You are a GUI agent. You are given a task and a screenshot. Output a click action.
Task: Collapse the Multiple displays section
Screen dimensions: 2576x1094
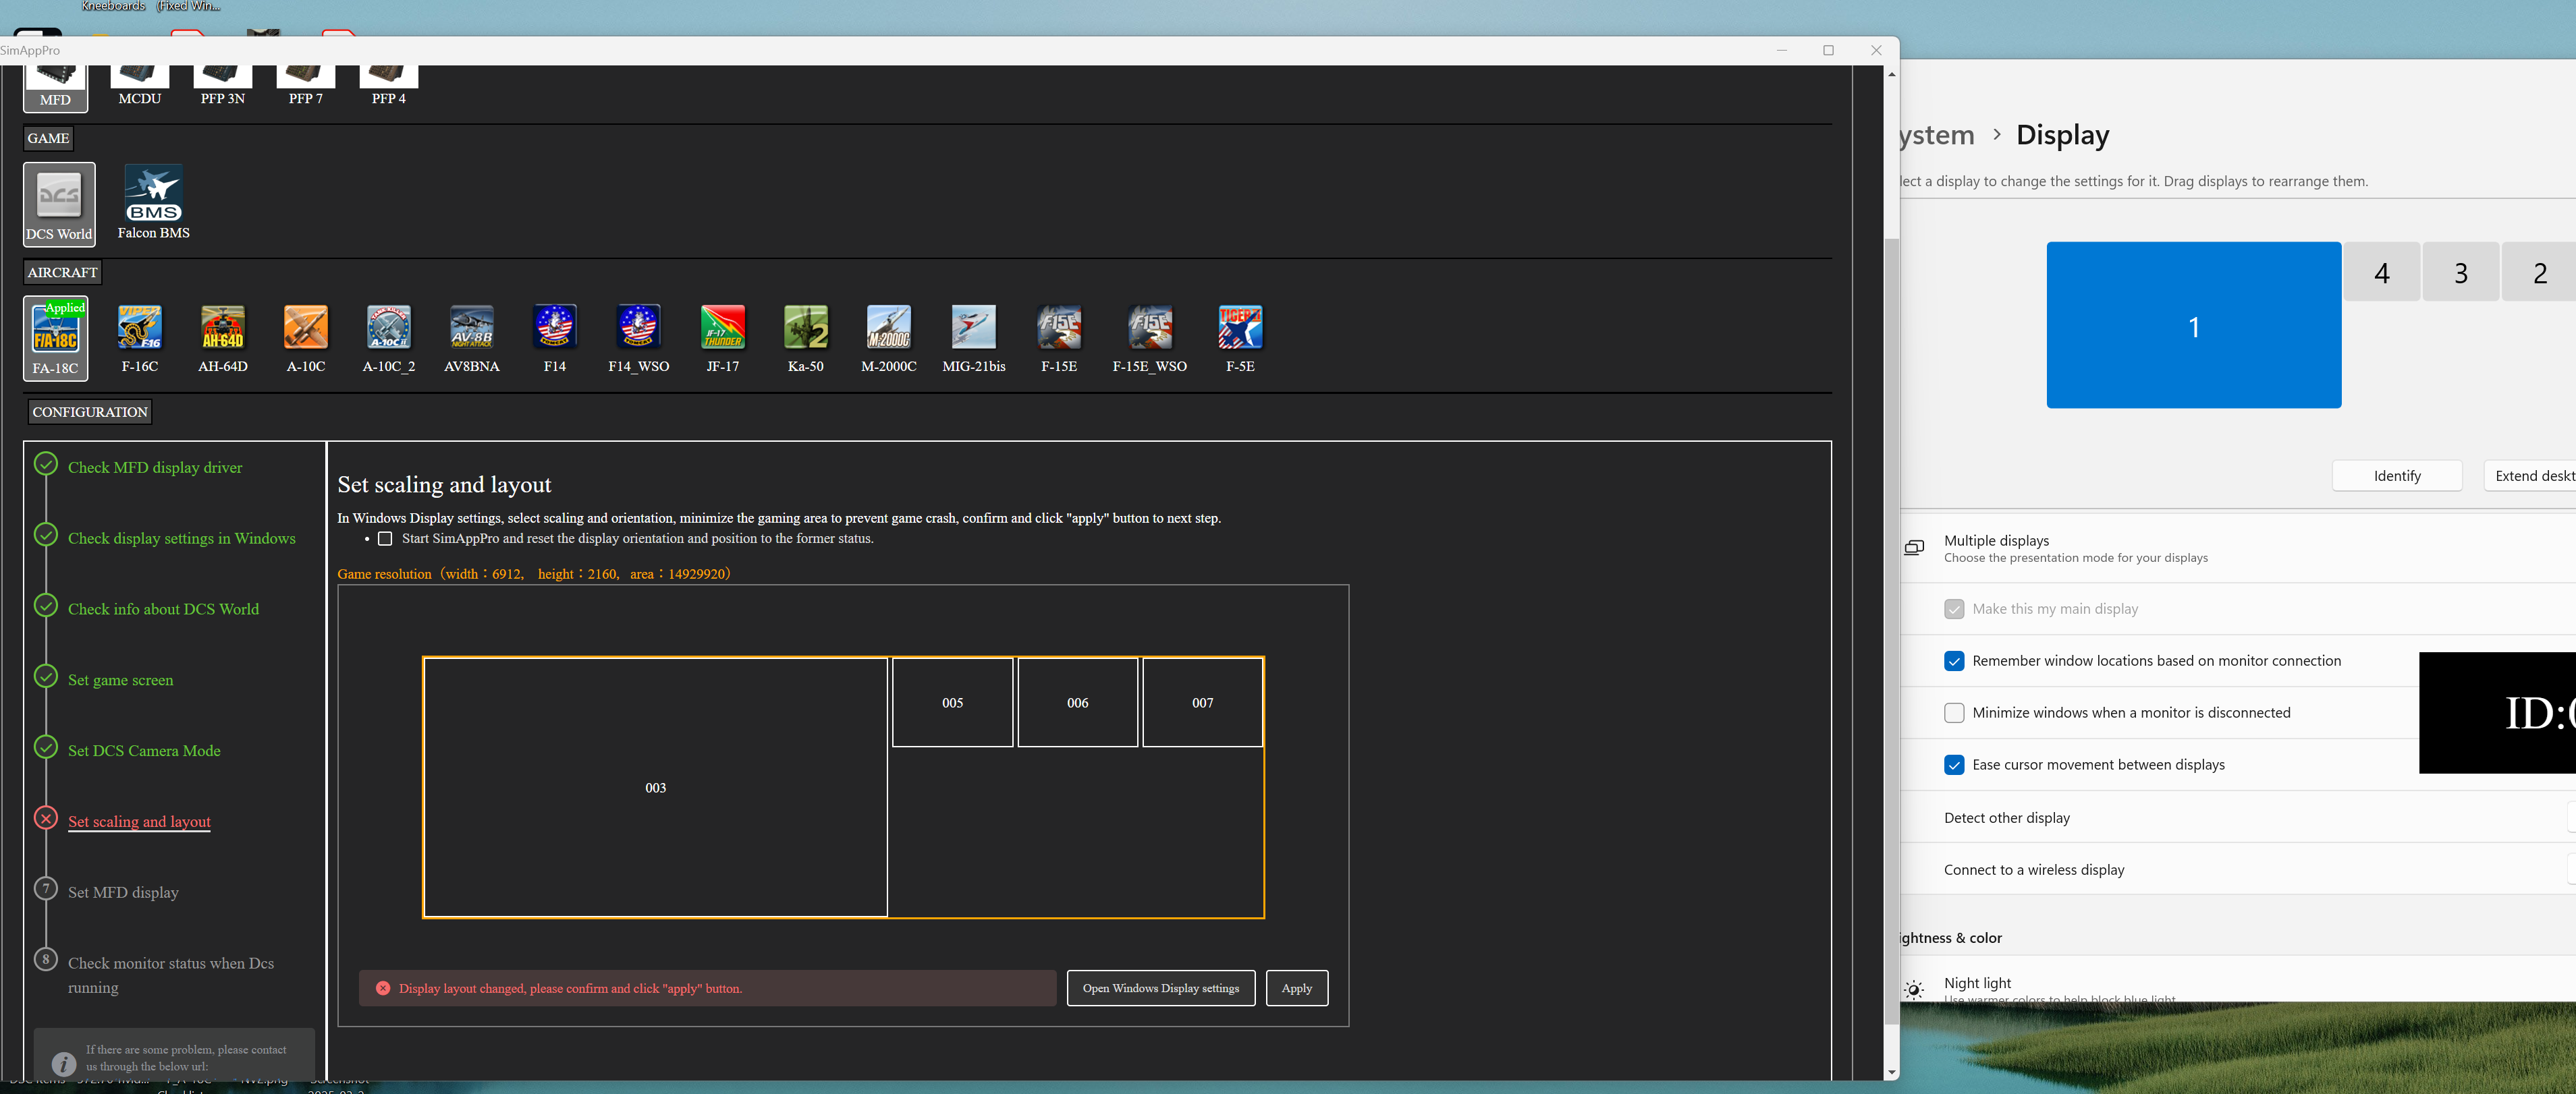tap(2238, 548)
